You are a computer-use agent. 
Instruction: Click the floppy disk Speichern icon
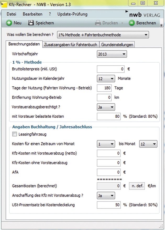coord(31,23)
